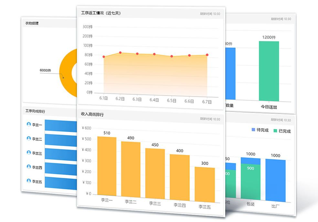Click the 450 bar for 李兰三

[x=155, y=174]
